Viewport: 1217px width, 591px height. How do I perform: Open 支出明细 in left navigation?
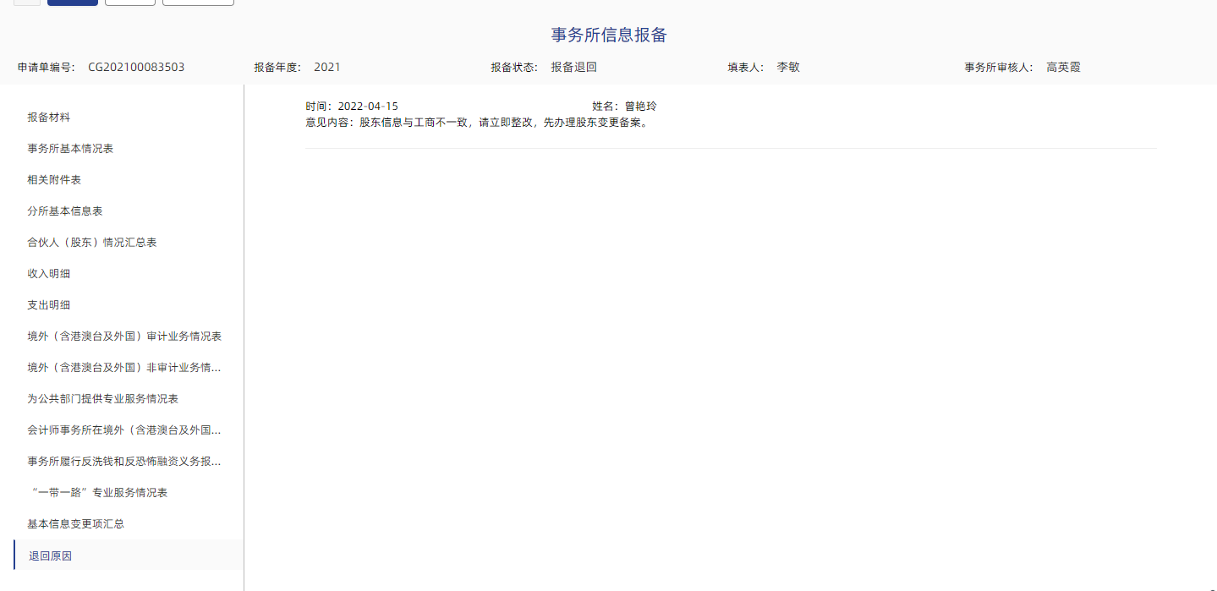48,305
